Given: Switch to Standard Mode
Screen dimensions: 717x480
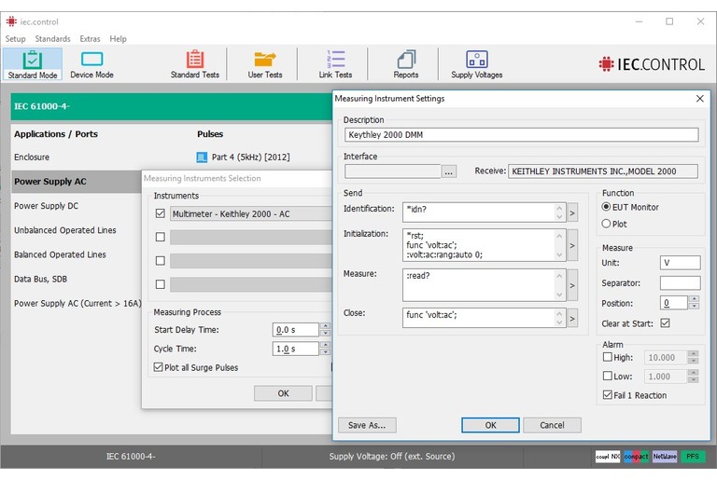Looking at the screenshot, I should tap(33, 64).
